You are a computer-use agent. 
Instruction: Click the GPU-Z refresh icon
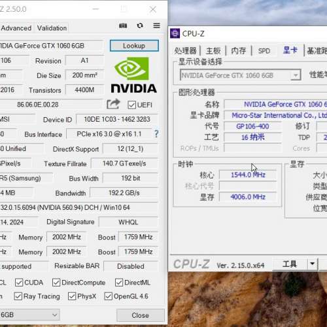click(x=140, y=26)
